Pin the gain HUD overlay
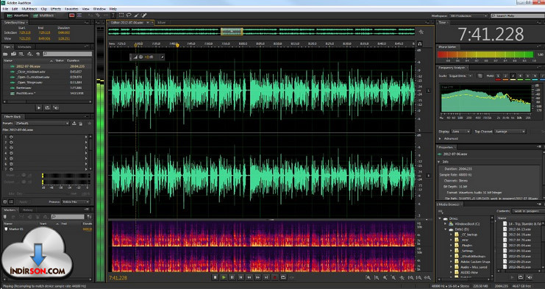 point(162,57)
